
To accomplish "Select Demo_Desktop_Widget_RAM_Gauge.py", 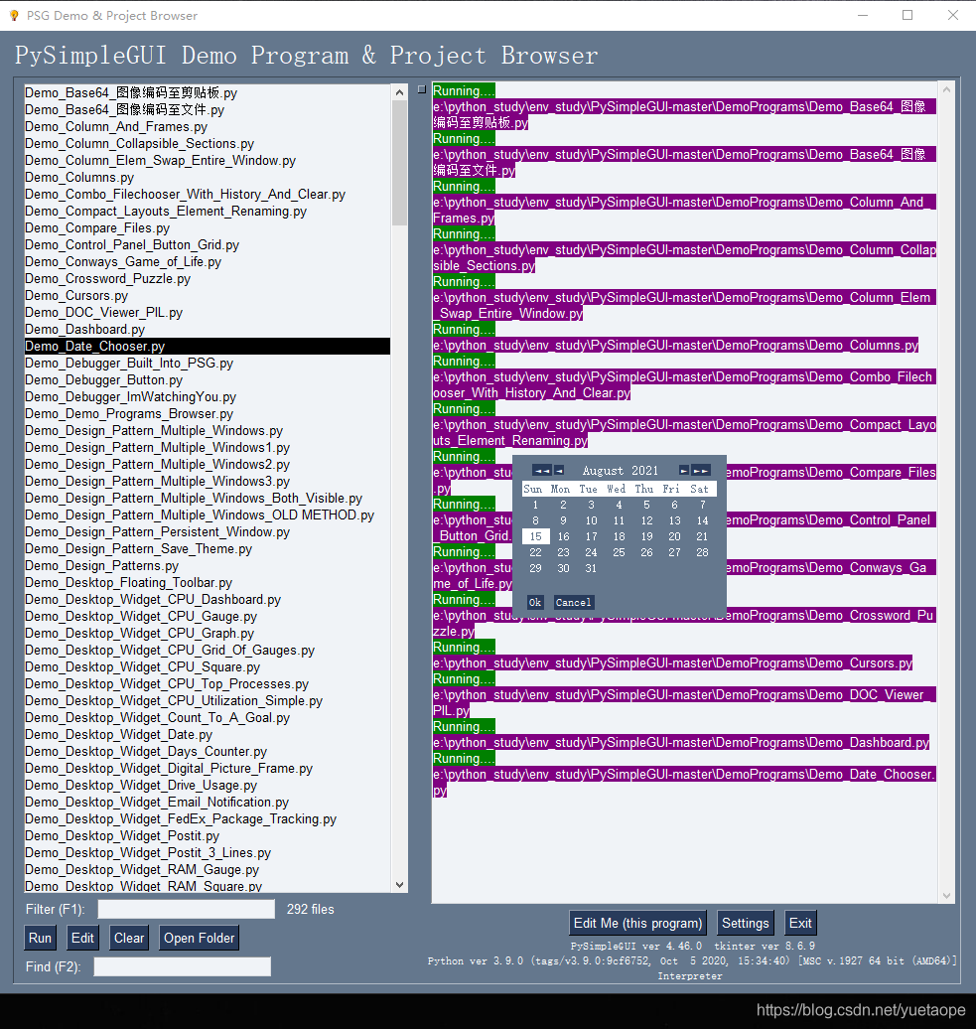I will (208, 869).
